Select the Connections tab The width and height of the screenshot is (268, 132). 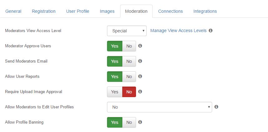coord(170,11)
